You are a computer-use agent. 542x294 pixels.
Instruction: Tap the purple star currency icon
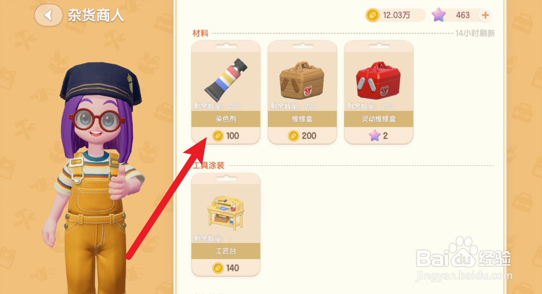point(439,15)
